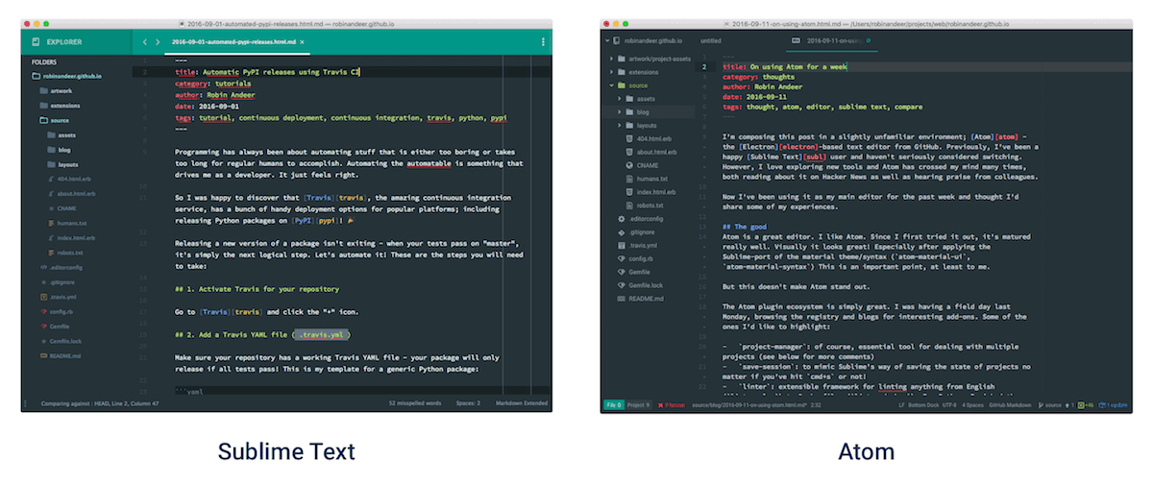Close the automated-pypi-releases tab in Sublime Text

point(303,42)
